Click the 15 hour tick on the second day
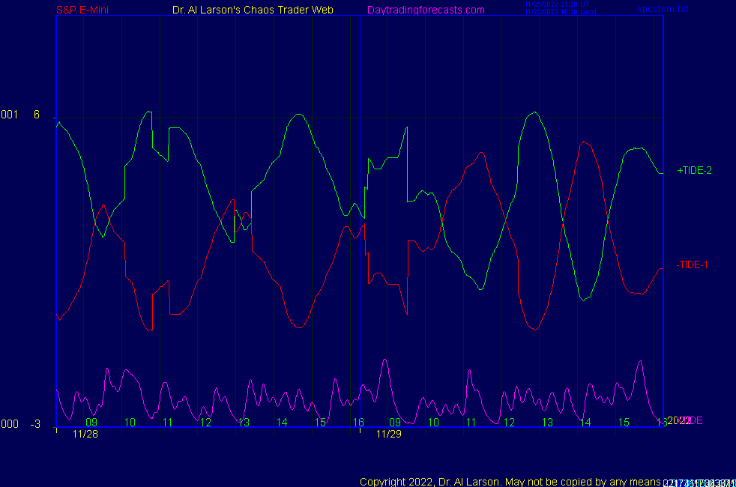The height and width of the screenshot is (487, 736). (x=623, y=423)
